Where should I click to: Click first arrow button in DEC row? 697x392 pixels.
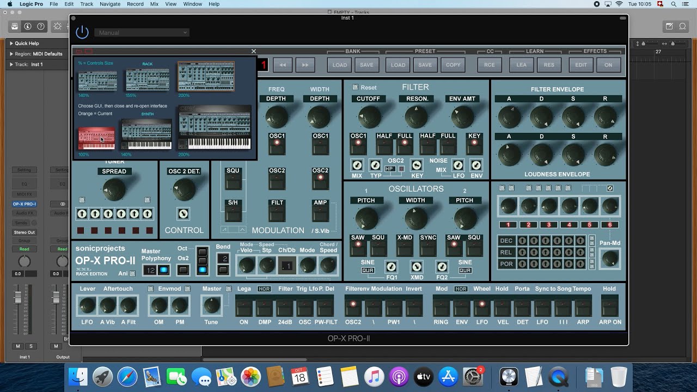coord(522,241)
